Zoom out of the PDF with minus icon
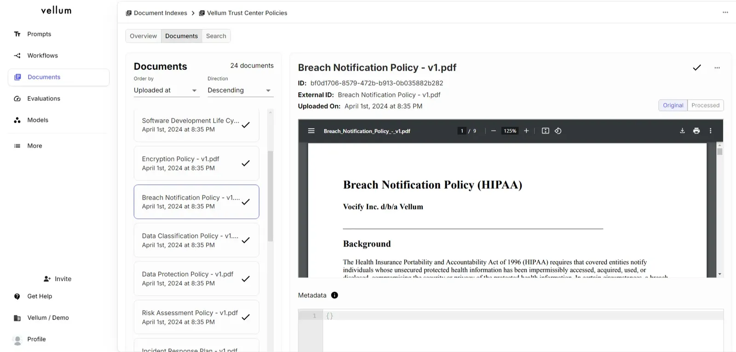Viewport: 736px width, 352px height. 493,131
